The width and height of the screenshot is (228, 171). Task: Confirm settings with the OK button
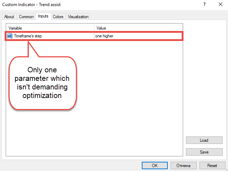coord(155,166)
